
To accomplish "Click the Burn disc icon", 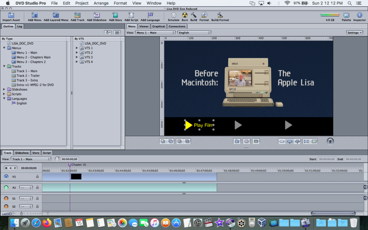I will point(185,15).
